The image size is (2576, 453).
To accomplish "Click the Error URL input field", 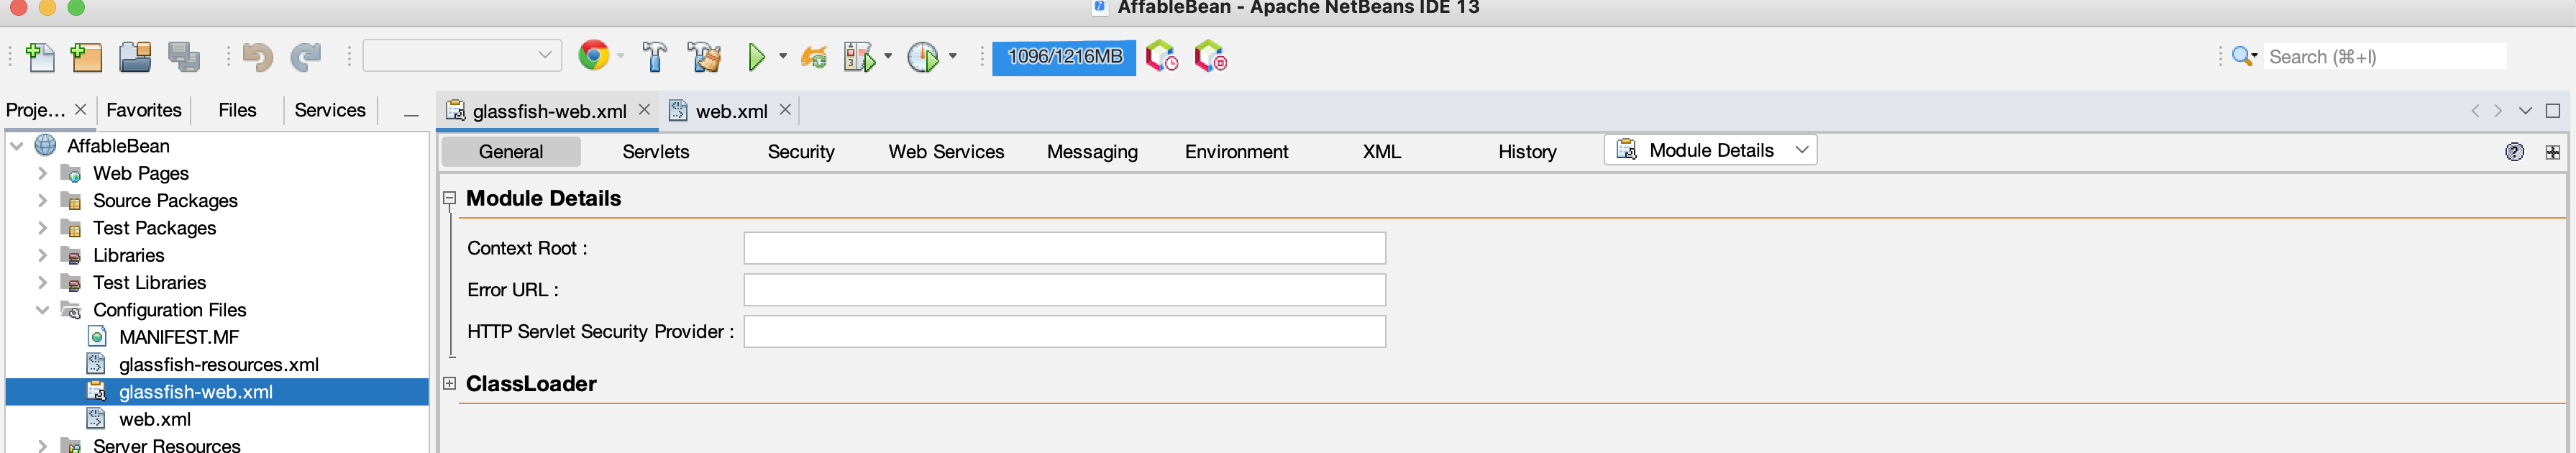I will (x=1064, y=290).
